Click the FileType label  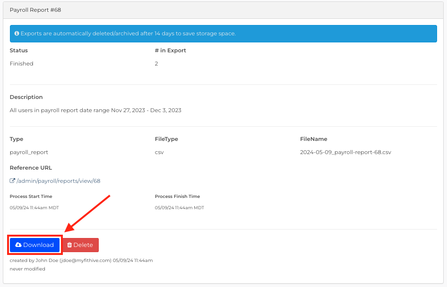[166, 139]
